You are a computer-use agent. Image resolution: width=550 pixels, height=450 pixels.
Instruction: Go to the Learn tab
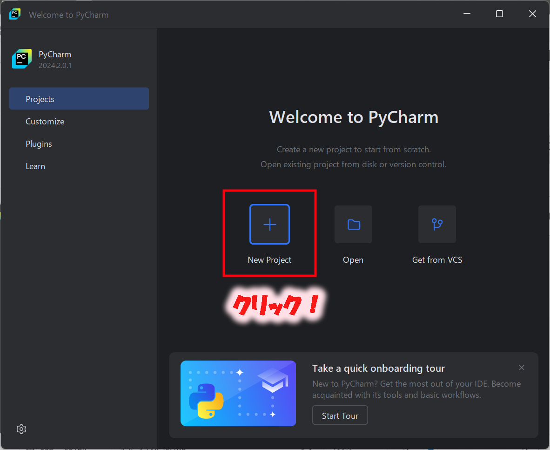[x=79, y=166]
